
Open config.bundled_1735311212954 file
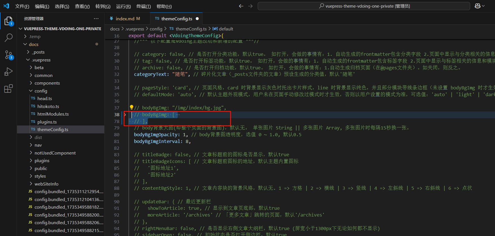(61, 191)
